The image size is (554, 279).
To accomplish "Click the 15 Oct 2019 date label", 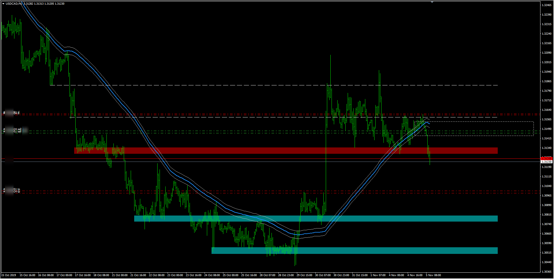I will 9,275.
